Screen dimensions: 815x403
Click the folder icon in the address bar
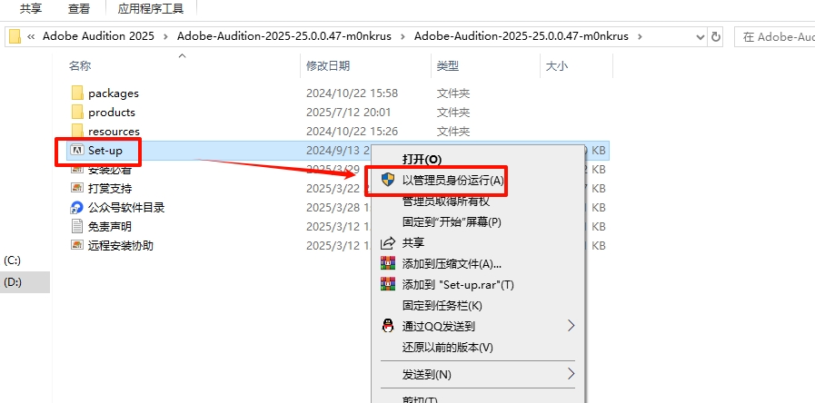click(x=15, y=36)
